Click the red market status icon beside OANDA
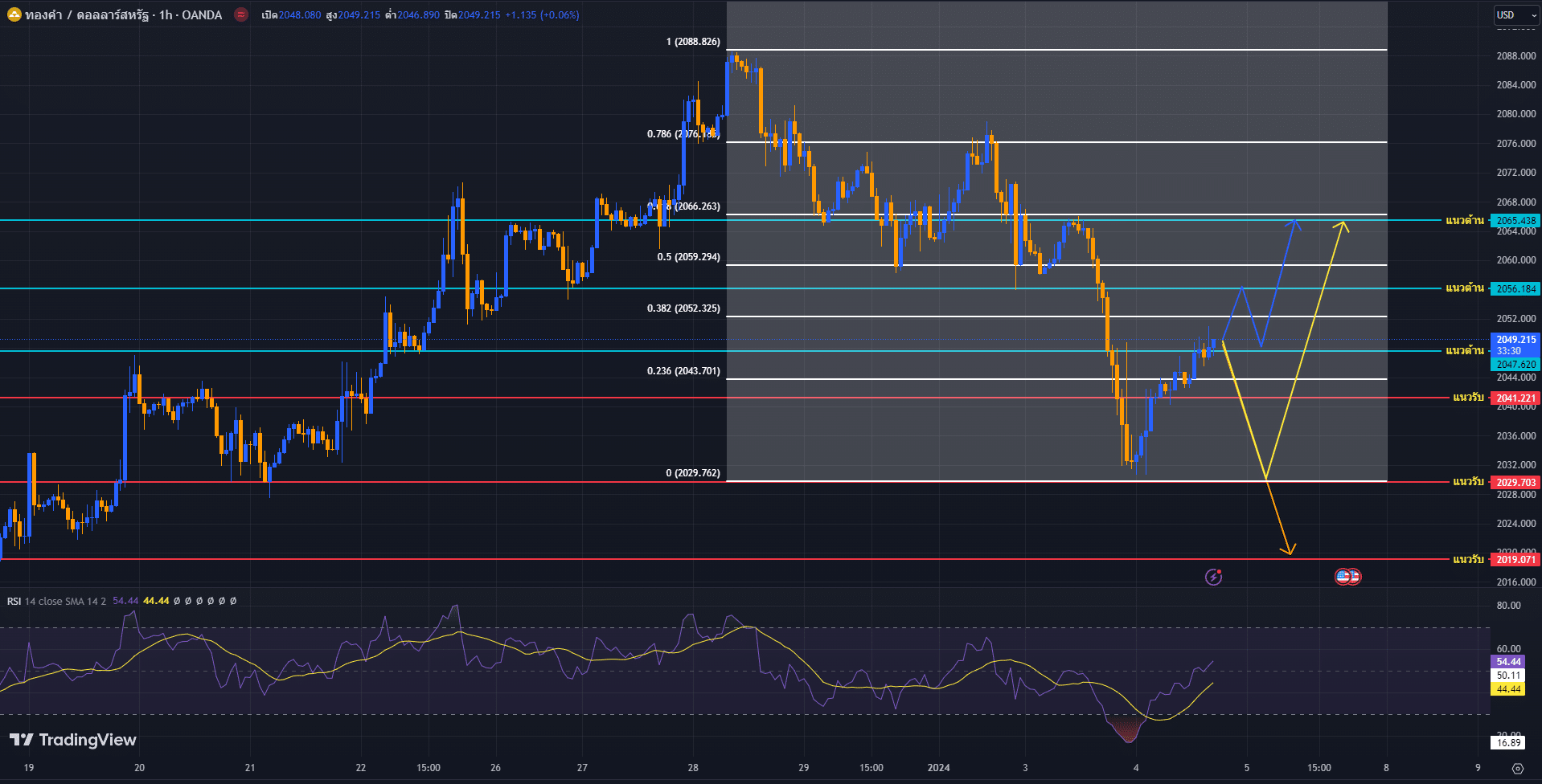 click(x=240, y=14)
